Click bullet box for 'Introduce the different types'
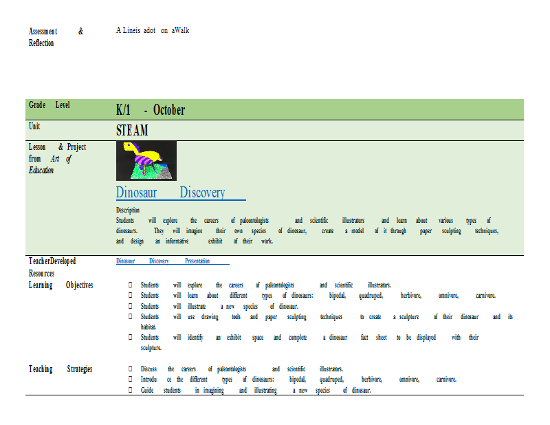This screenshot has height=425, width=550. pos(131,379)
